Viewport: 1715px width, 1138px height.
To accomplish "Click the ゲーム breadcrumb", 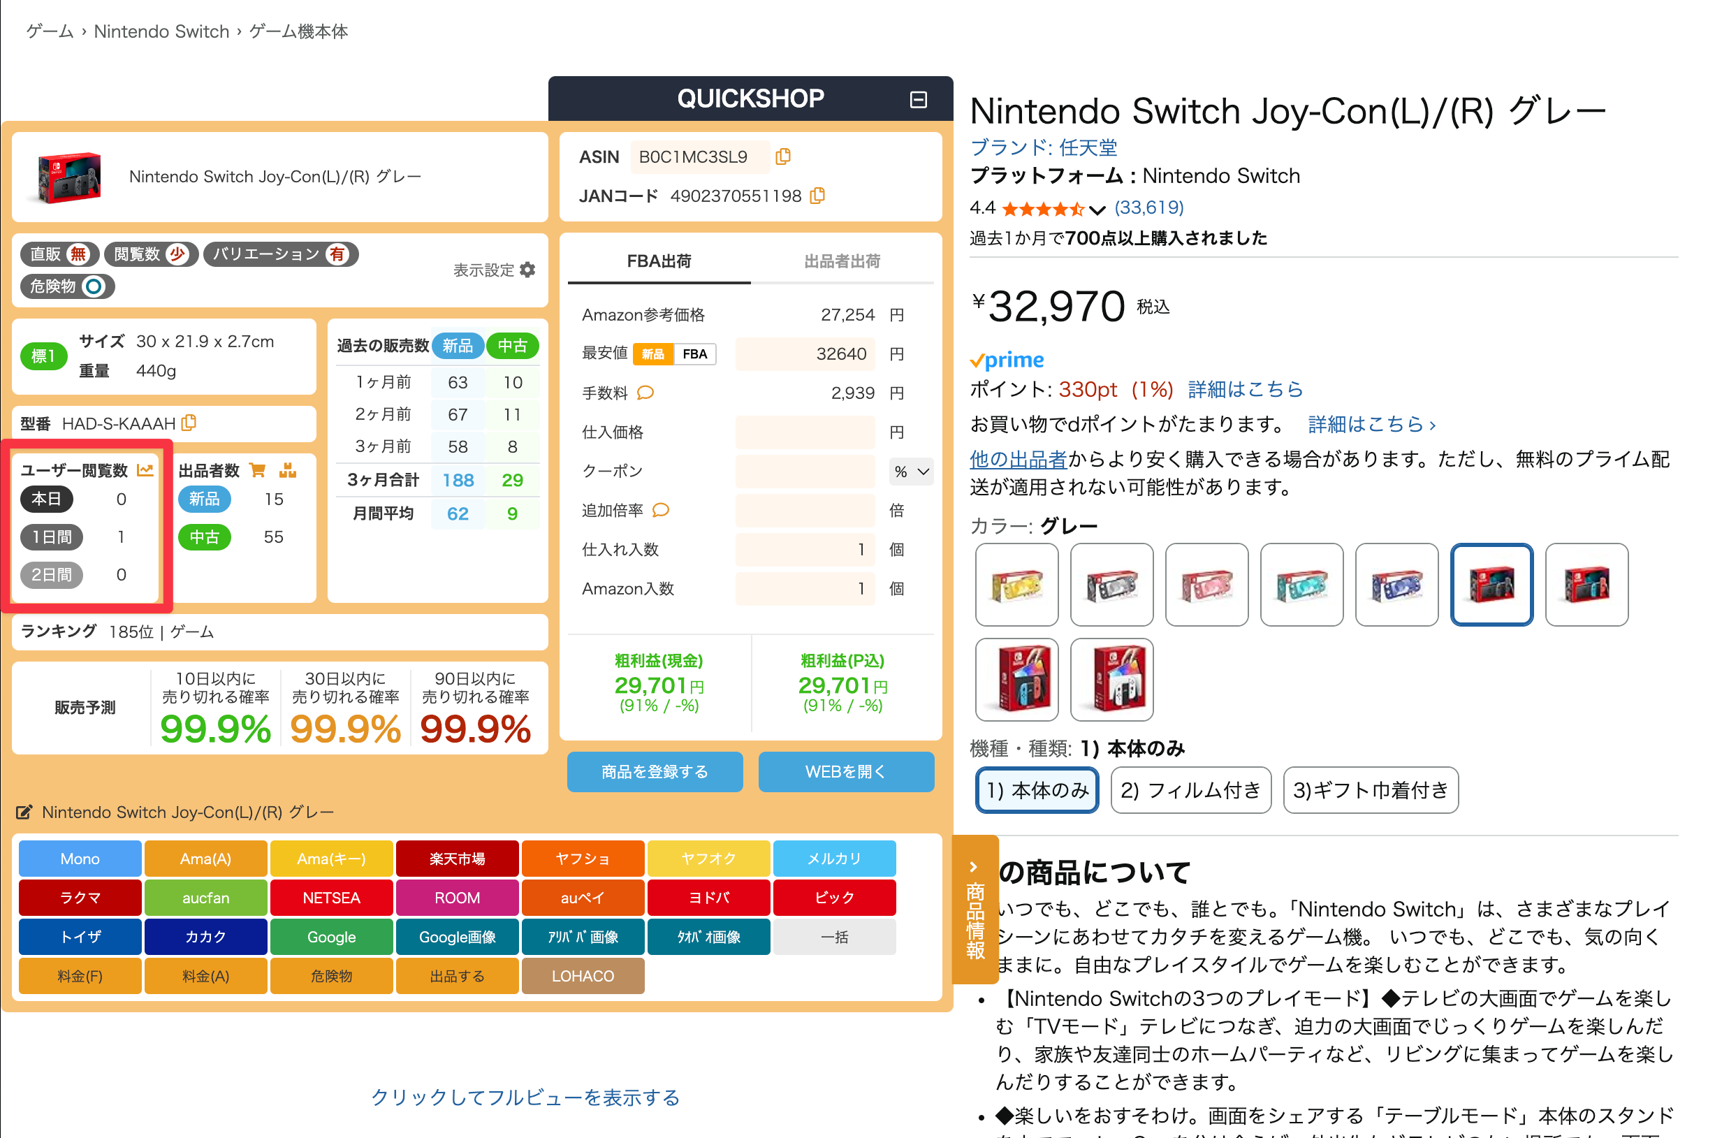I will point(50,31).
